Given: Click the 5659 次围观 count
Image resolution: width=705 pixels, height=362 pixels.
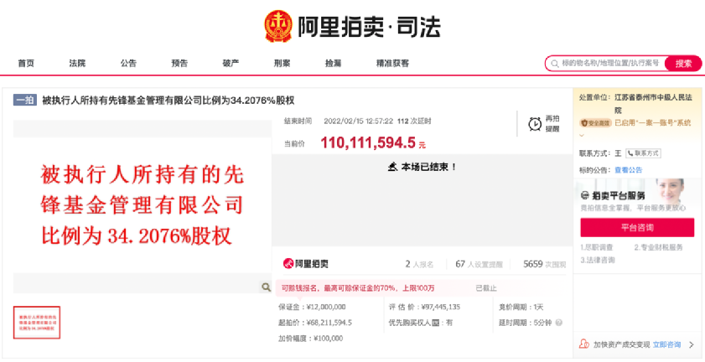Looking at the screenshot, I should point(545,265).
